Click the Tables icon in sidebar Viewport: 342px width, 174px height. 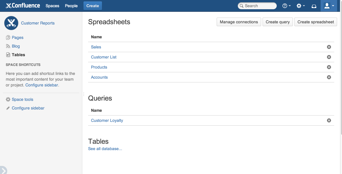tap(8, 55)
